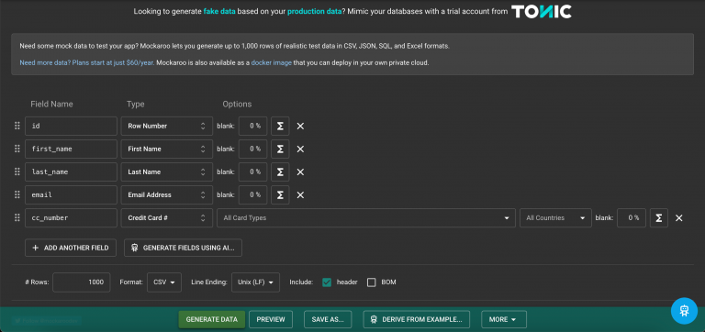Remove the cc_number field row
The width and height of the screenshot is (705, 332).
click(x=679, y=218)
